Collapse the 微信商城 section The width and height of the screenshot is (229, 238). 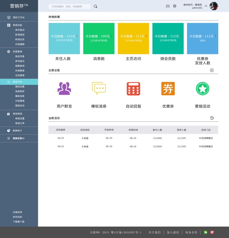point(17,114)
